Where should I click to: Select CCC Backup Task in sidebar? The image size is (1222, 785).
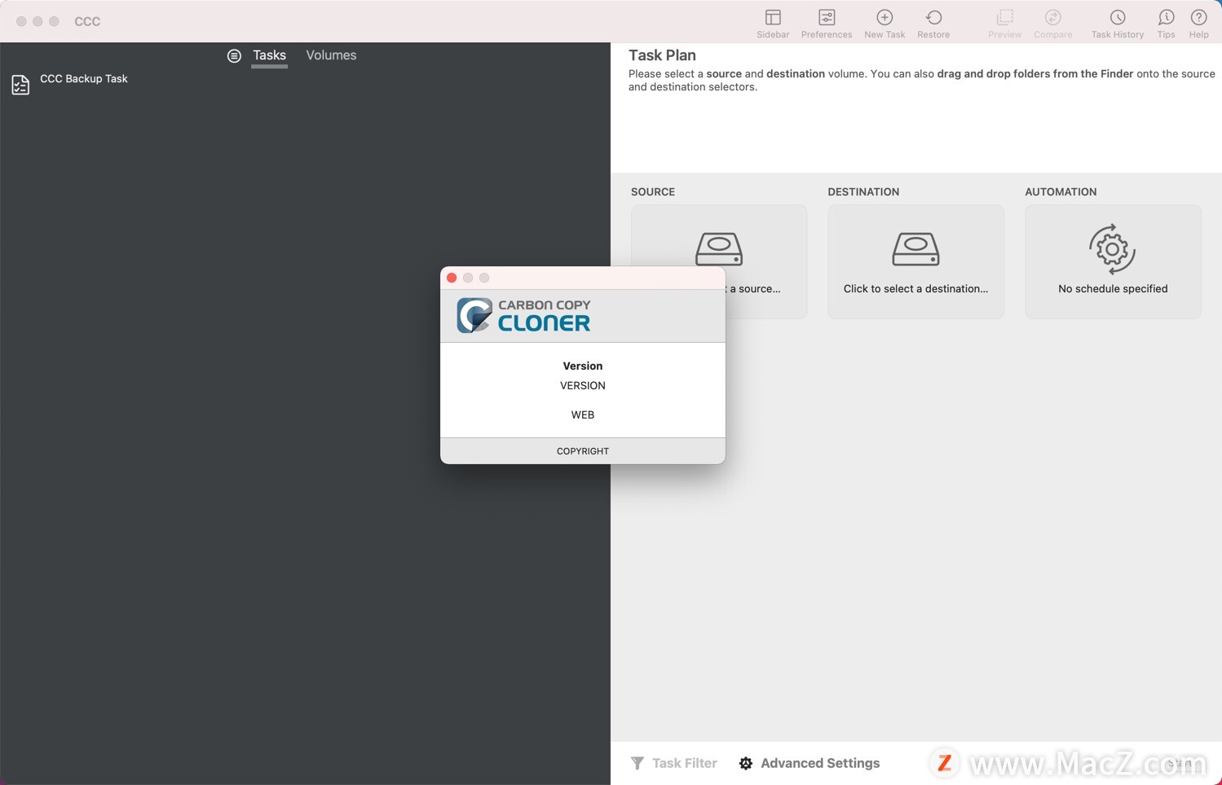pos(84,79)
